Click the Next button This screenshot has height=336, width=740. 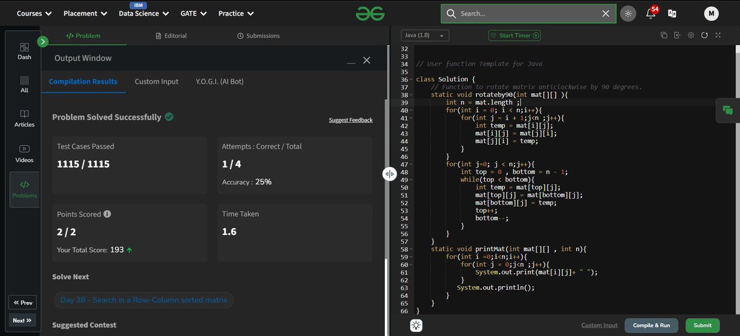coord(22,321)
